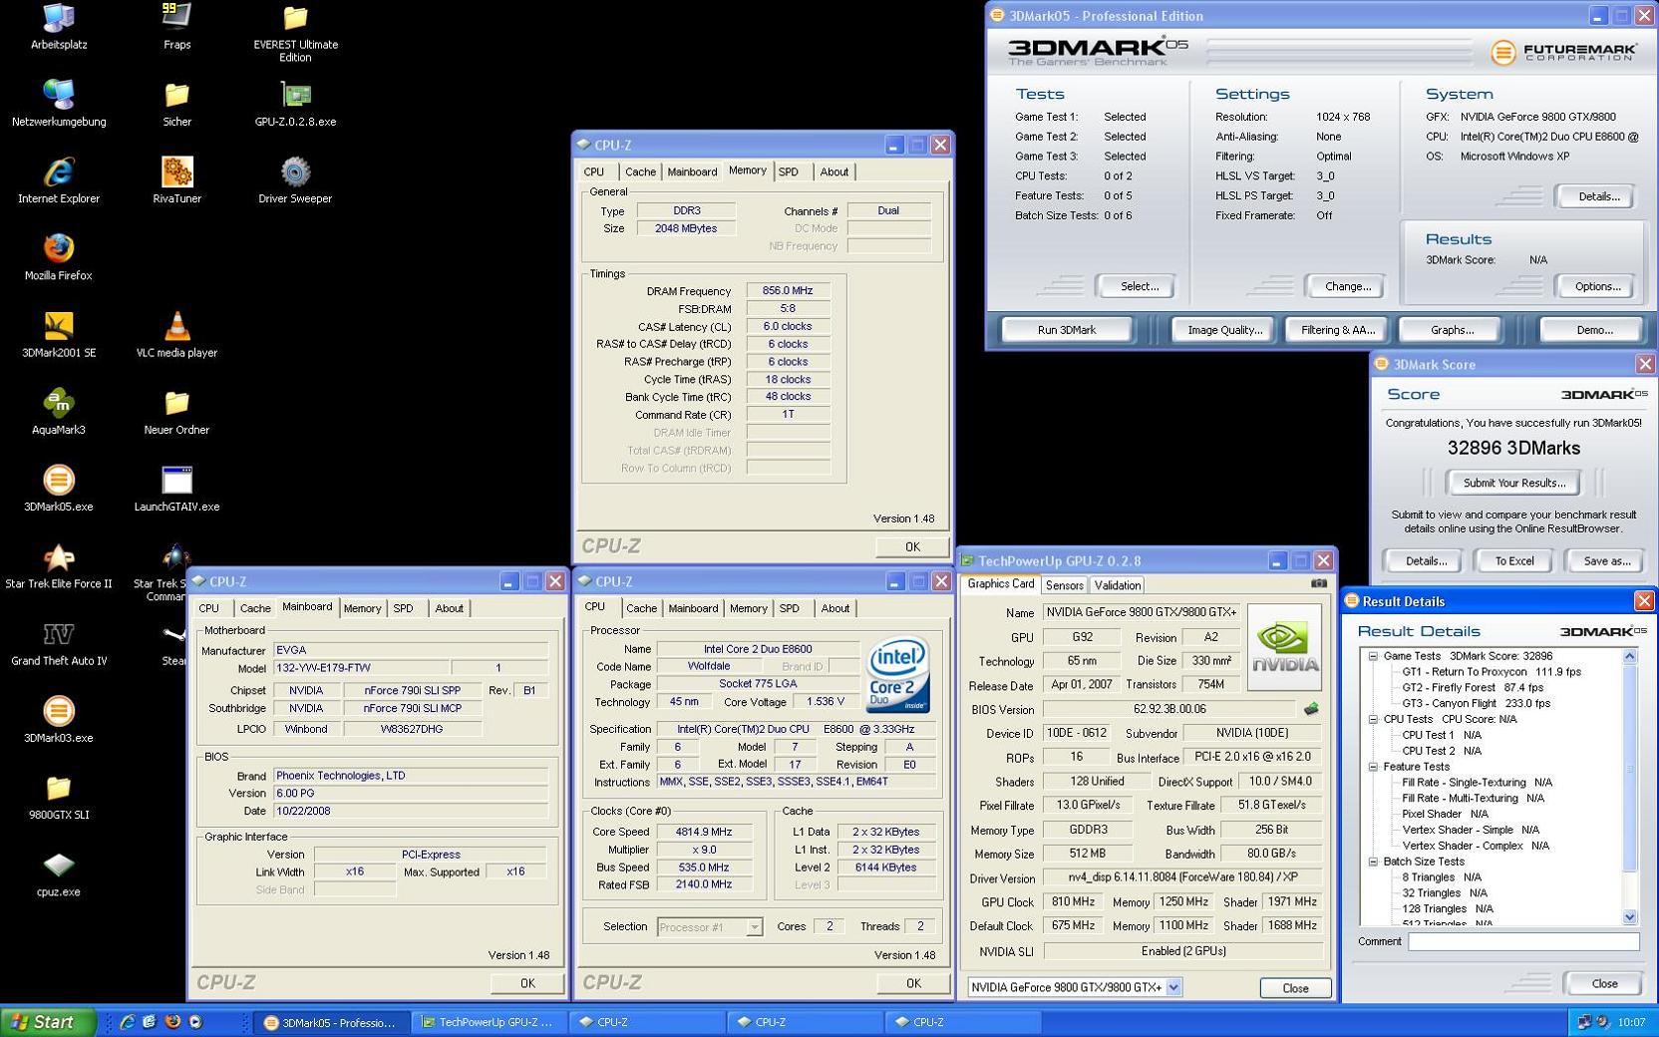The width and height of the screenshot is (1659, 1037).
Task: Click Save as button in 3DMark Score
Action: pyautogui.click(x=1607, y=561)
